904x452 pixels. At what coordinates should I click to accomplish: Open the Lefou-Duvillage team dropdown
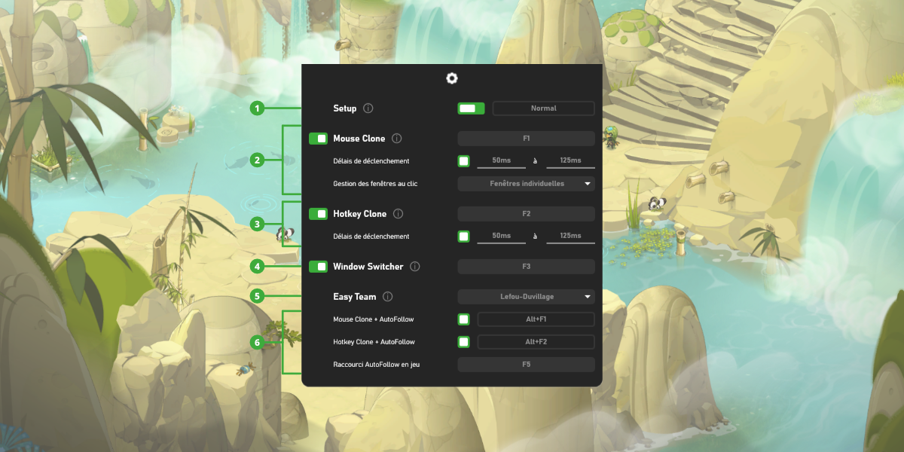pyautogui.click(x=526, y=297)
